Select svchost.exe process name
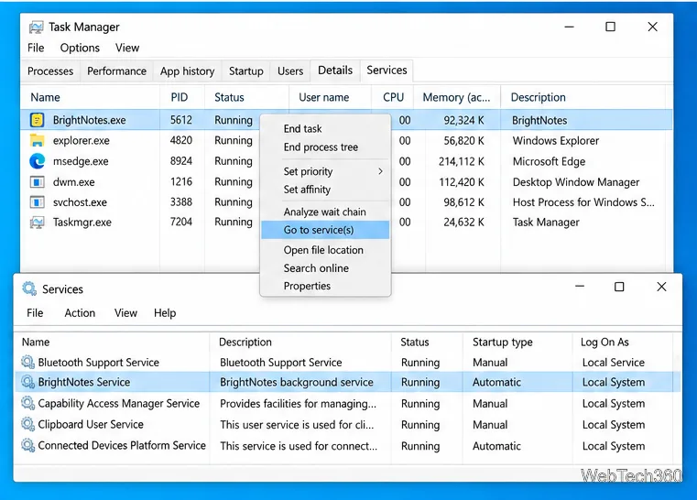Image resolution: width=697 pixels, height=500 pixels. pos(80,202)
